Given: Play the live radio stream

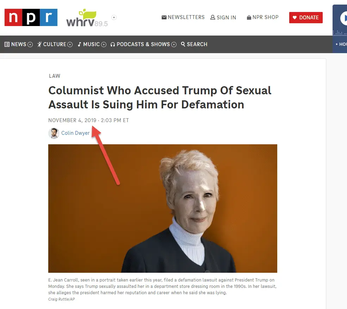Looking at the screenshot, I should [x=343, y=18].
